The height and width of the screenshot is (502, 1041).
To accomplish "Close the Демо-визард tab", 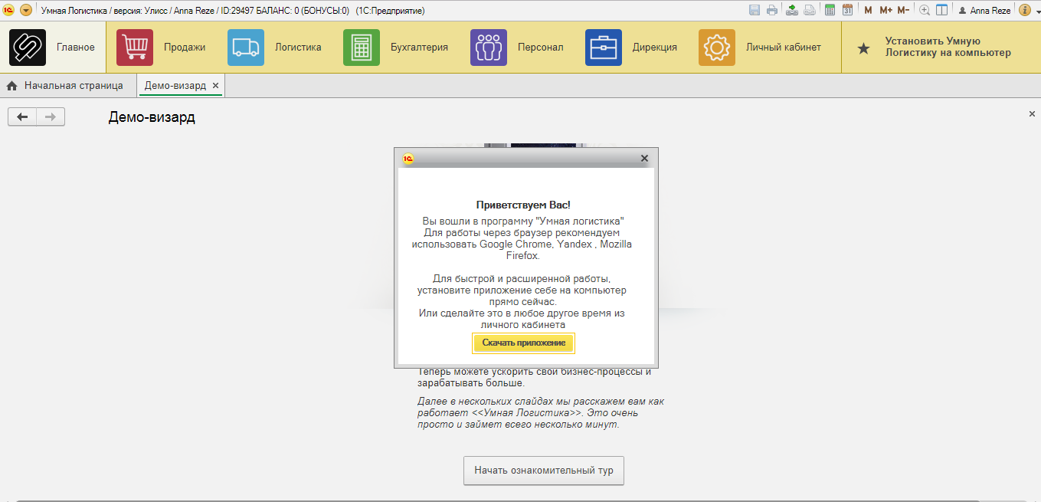I will (x=215, y=86).
